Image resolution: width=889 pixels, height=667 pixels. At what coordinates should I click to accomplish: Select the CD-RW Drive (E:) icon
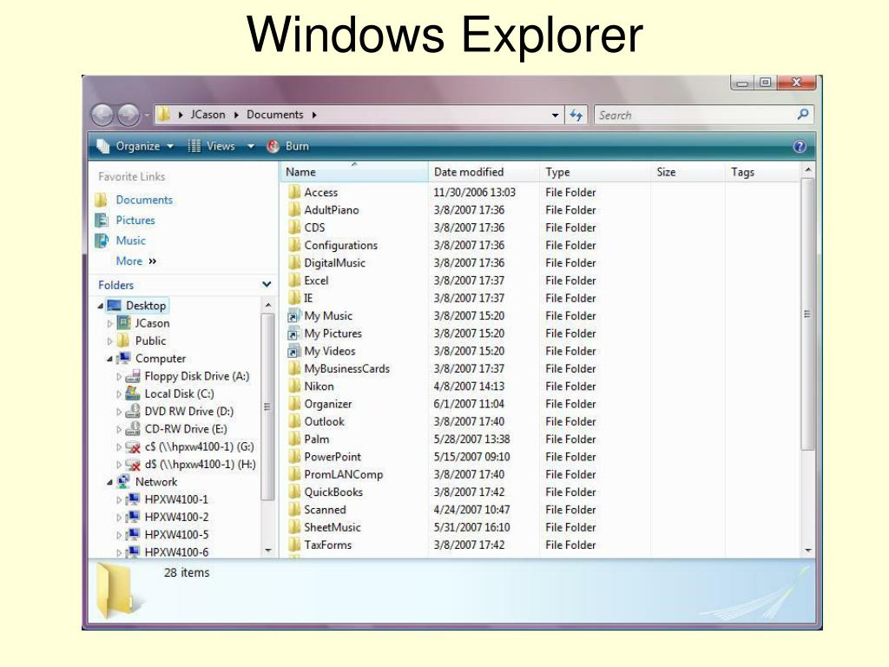coord(132,429)
